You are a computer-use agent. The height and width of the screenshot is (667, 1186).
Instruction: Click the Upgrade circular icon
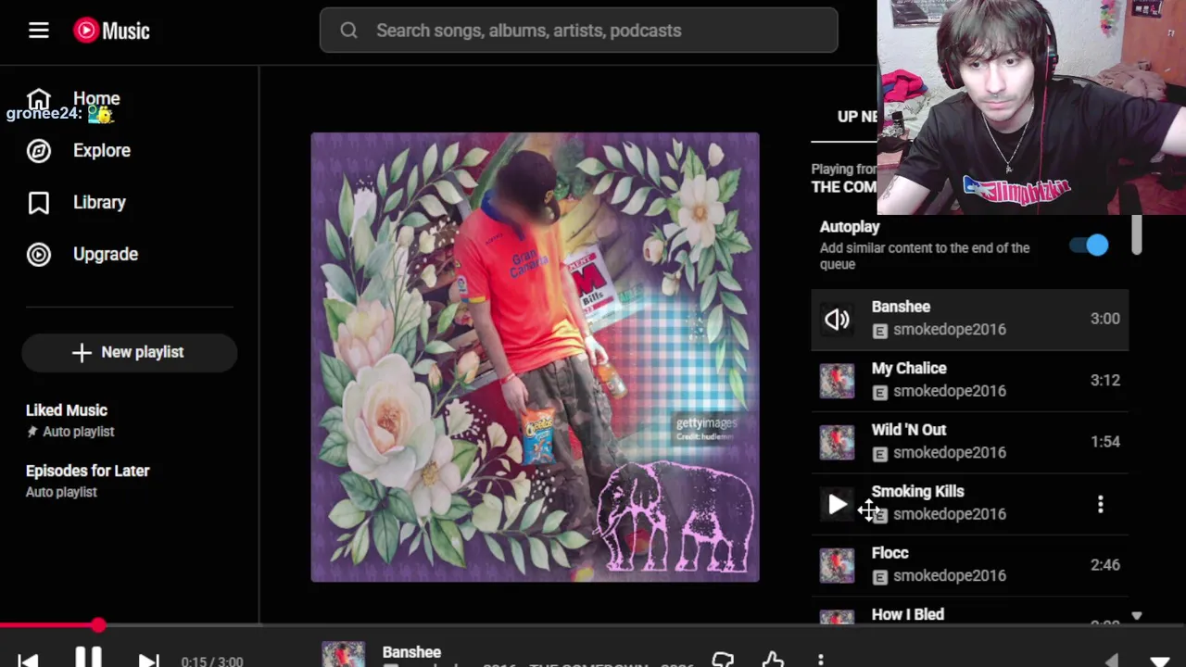tap(39, 254)
